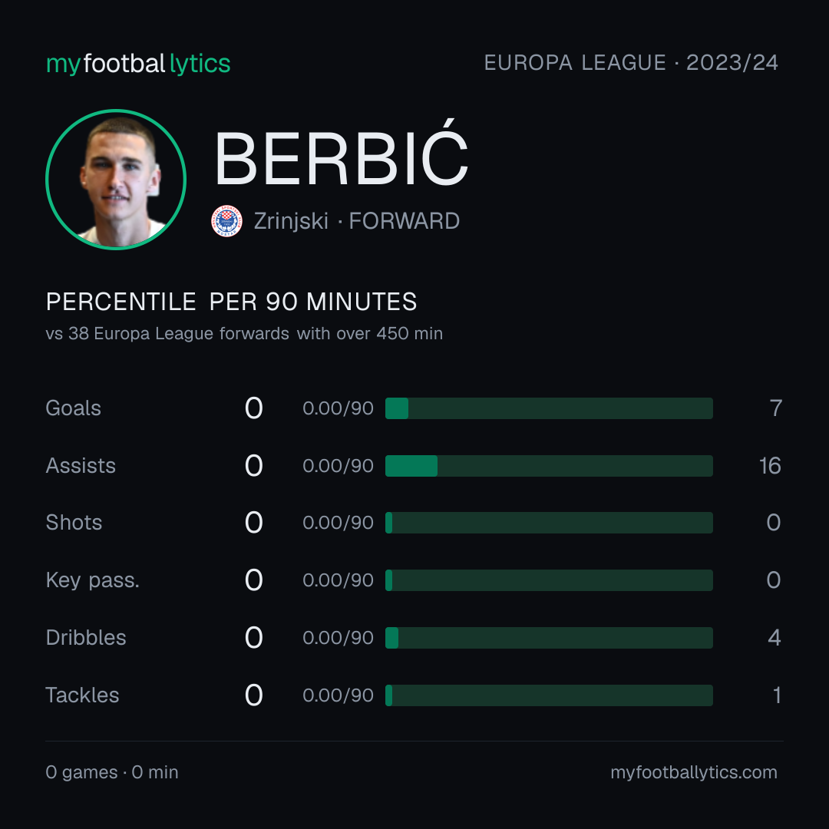Image resolution: width=829 pixels, height=829 pixels.
Task: Click the Assists percentile value 16
Action: click(770, 466)
